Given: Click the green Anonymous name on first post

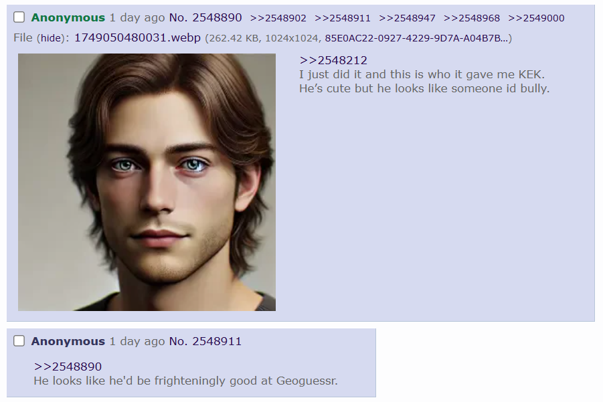Looking at the screenshot, I should tap(68, 17).
